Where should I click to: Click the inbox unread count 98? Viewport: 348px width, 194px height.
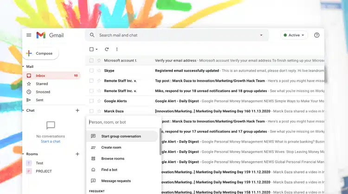76,76
